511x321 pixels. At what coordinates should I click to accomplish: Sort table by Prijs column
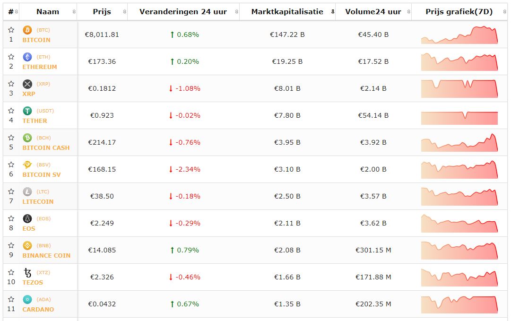pyautogui.click(x=102, y=12)
